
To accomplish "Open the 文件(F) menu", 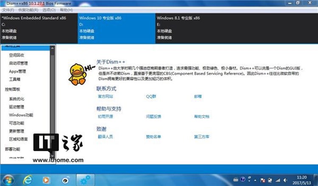I will click(x=8, y=9).
